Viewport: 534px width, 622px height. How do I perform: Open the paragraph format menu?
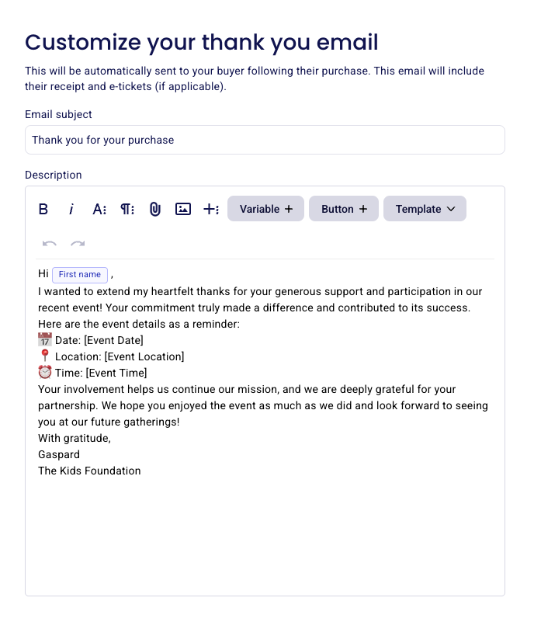[127, 209]
